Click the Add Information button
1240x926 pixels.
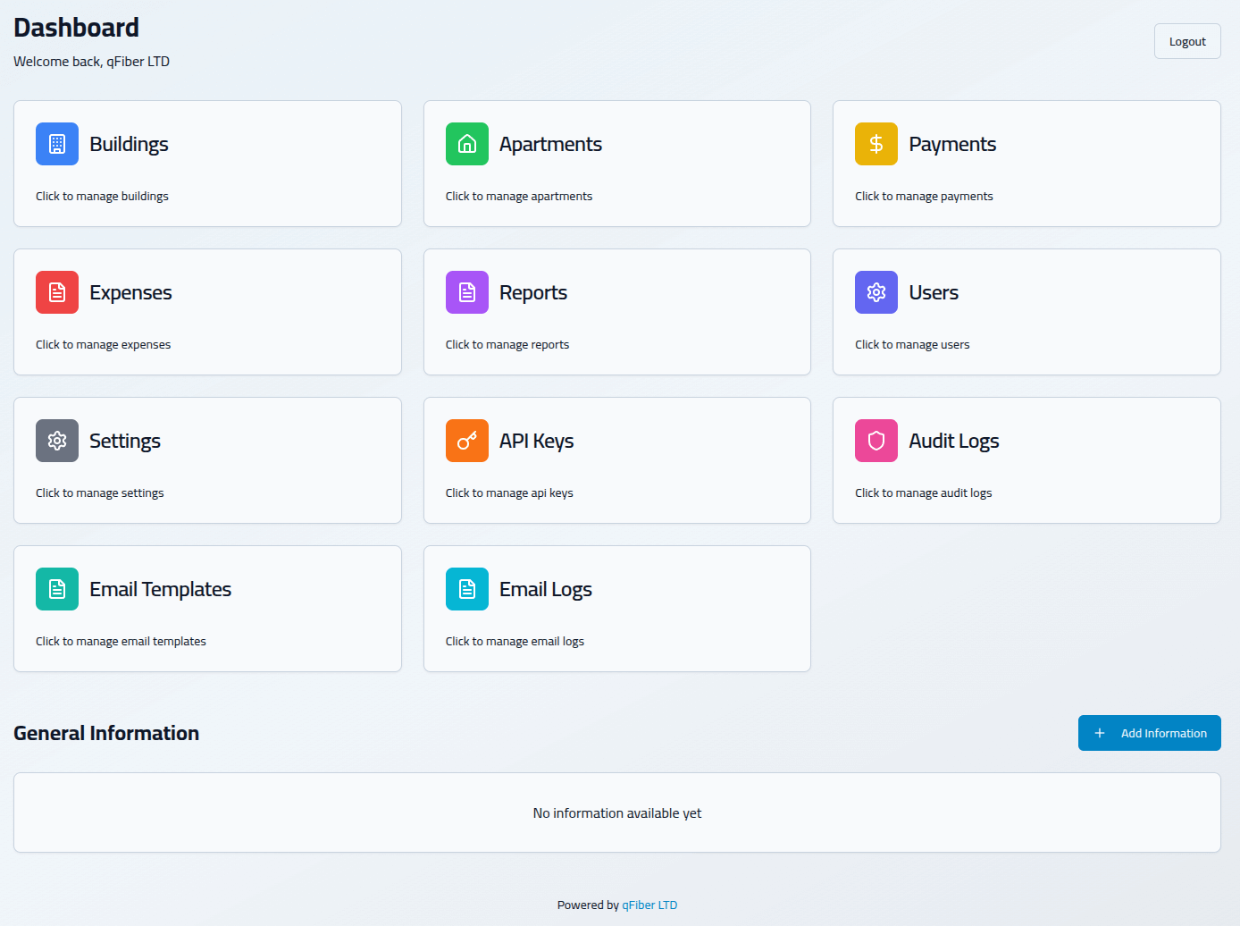[x=1149, y=733]
